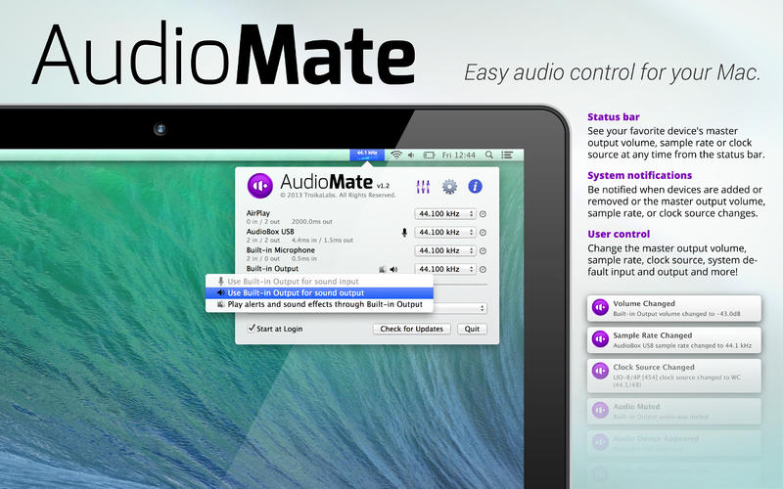783x489 pixels.
Task: Click the Volume Changed notification card
Action: point(674,308)
